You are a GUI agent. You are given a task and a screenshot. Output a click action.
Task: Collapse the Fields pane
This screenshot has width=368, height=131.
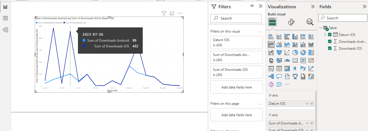pyautogui.click(x=364, y=7)
